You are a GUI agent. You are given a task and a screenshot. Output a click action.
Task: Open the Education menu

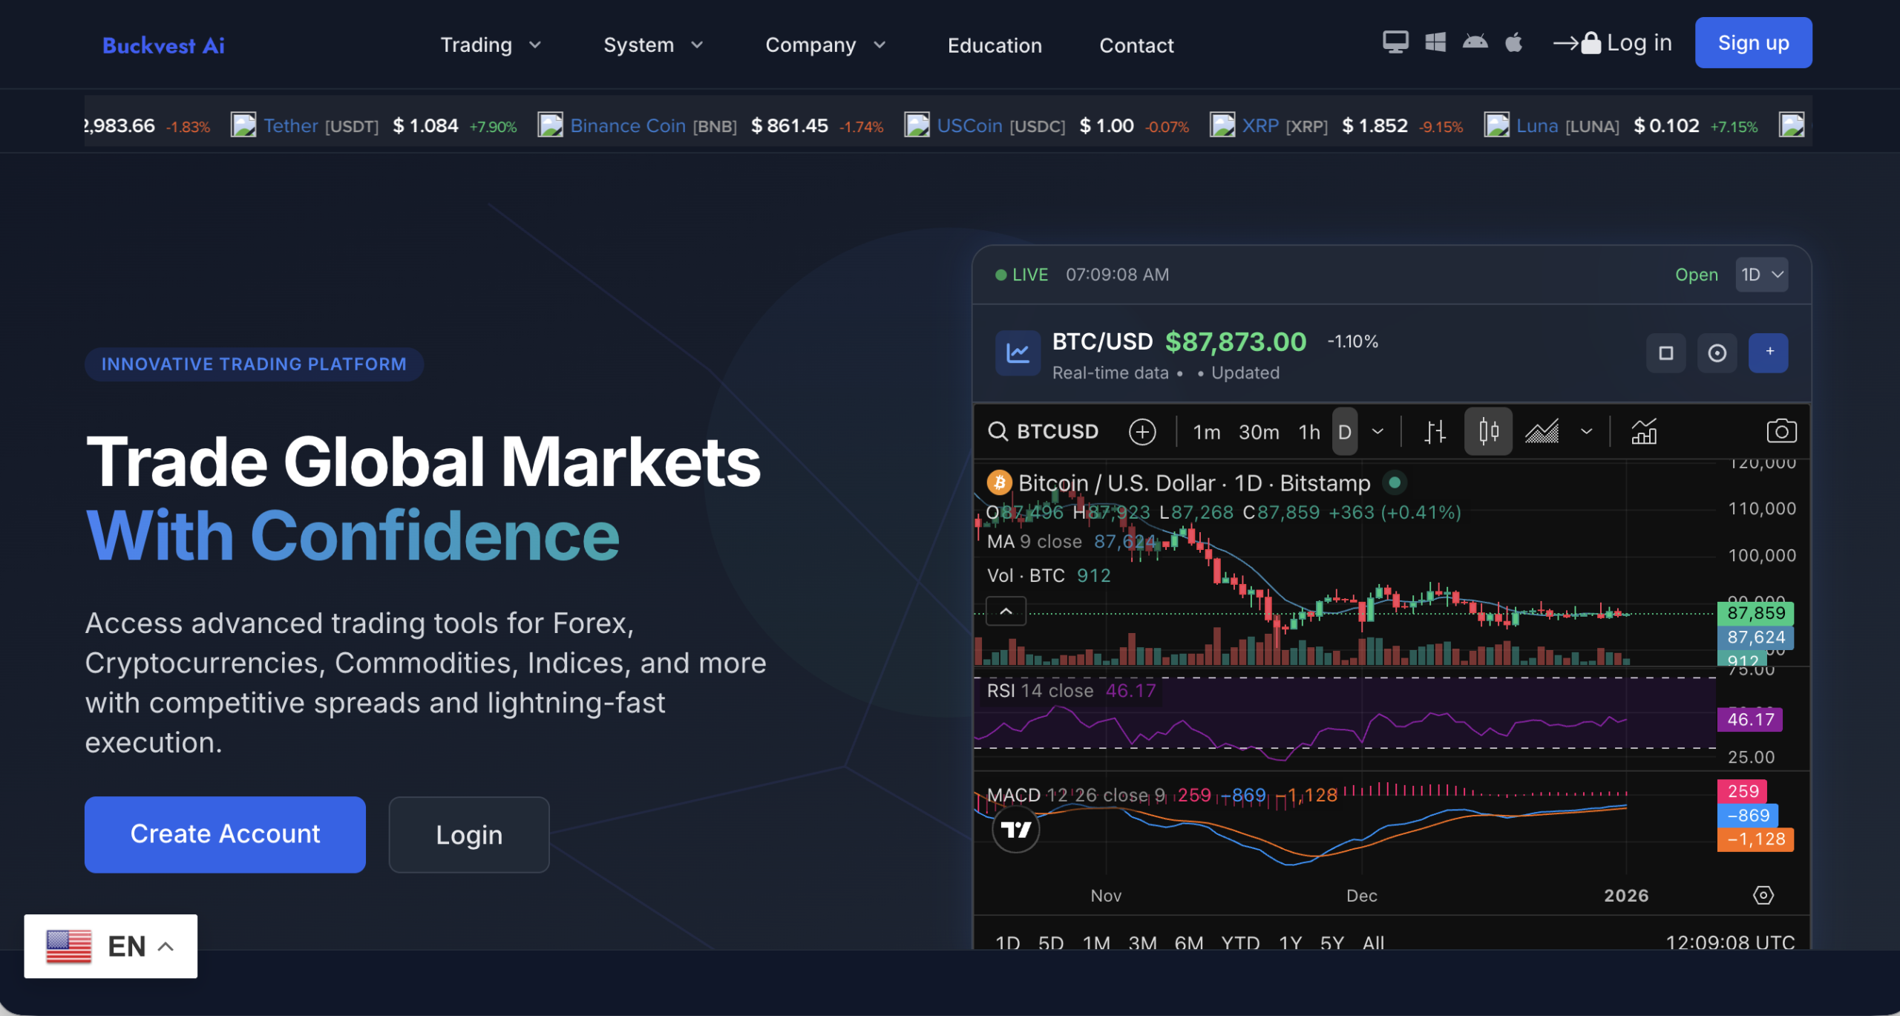[995, 45]
